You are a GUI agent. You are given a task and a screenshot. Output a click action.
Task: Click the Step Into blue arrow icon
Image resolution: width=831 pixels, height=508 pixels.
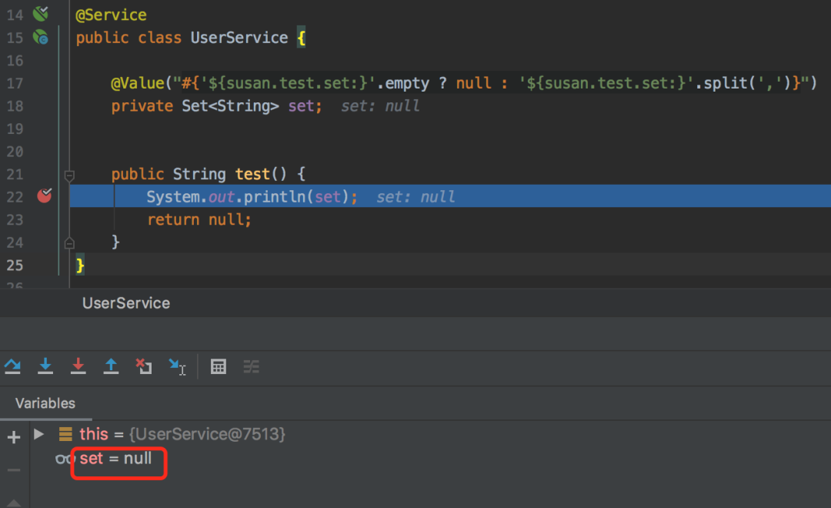click(x=45, y=366)
